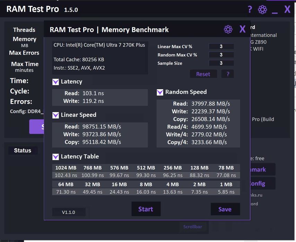The image size is (296, 242).
Task: Open the help button beside Reset
Action: click(228, 74)
